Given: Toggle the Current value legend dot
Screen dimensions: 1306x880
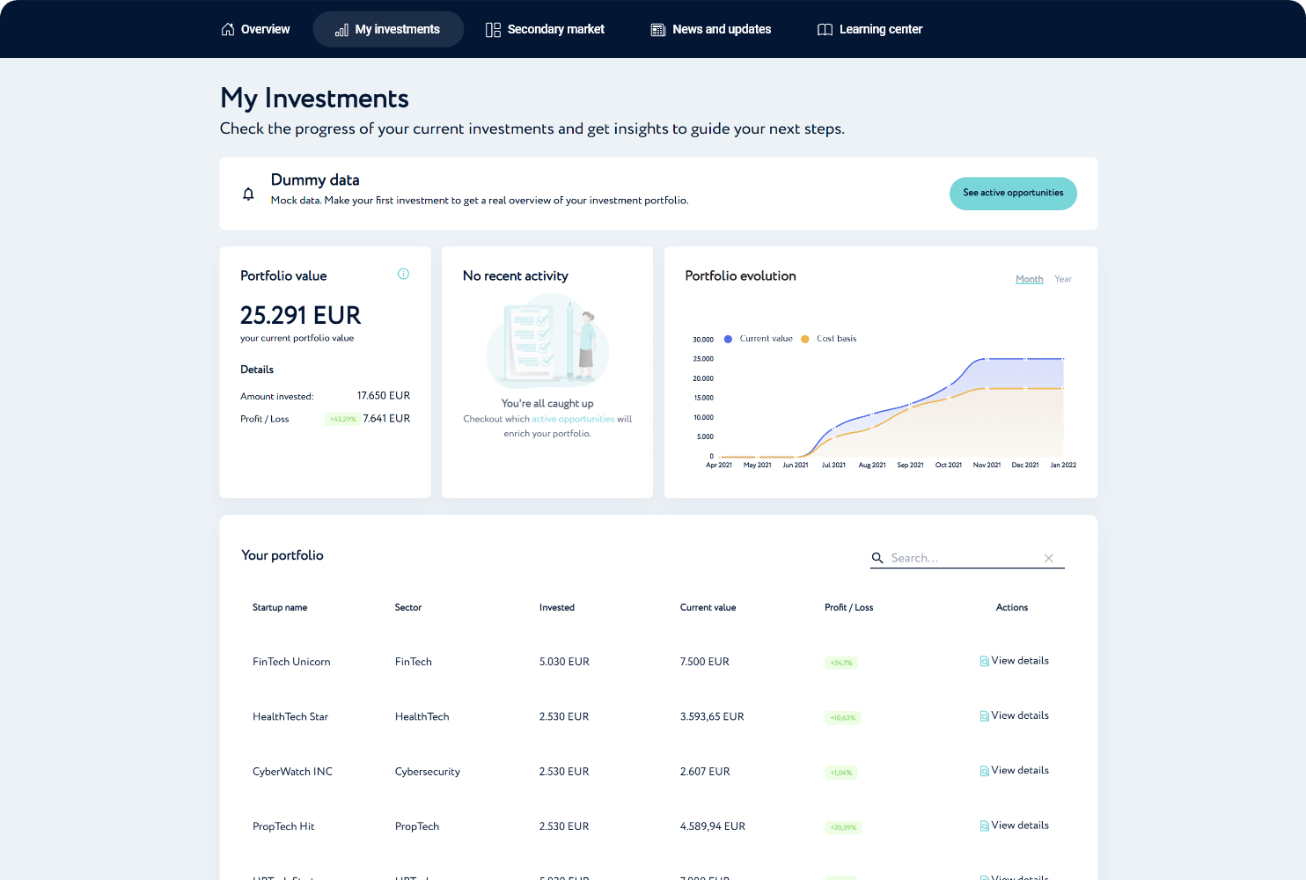Looking at the screenshot, I should (x=728, y=339).
